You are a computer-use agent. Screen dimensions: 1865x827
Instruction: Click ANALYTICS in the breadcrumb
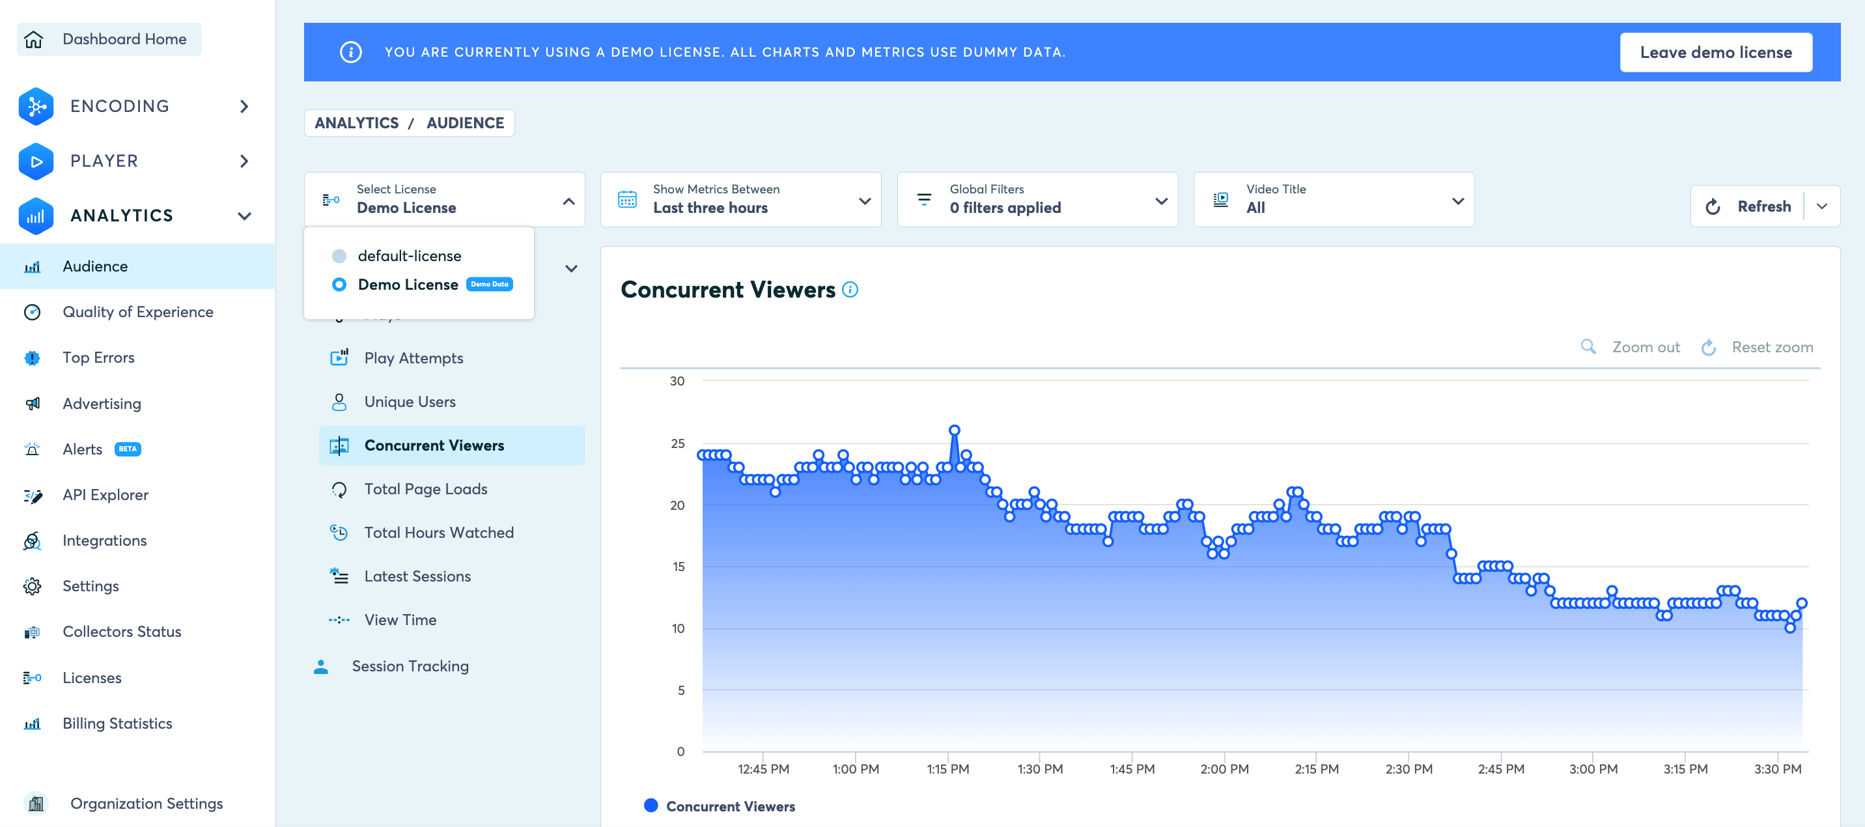[356, 123]
